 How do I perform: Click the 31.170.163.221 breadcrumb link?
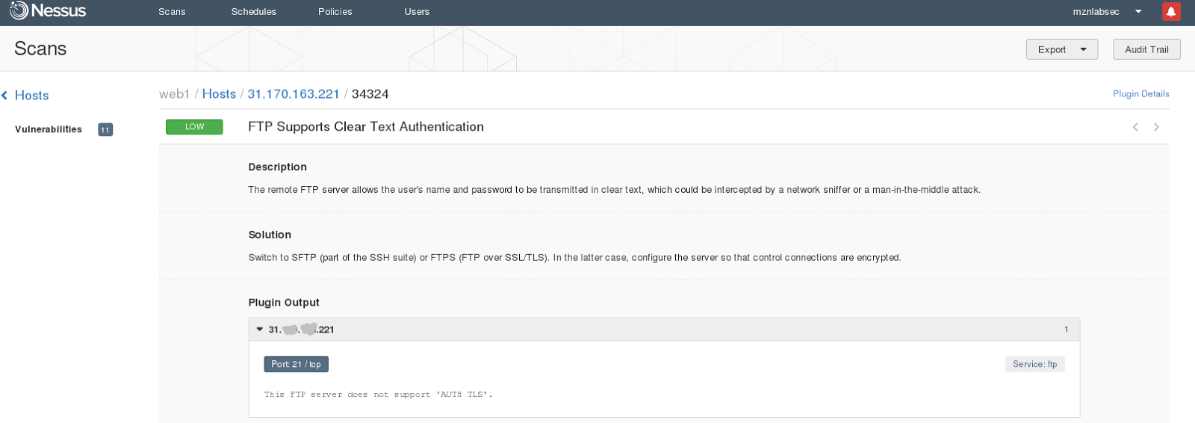294,94
